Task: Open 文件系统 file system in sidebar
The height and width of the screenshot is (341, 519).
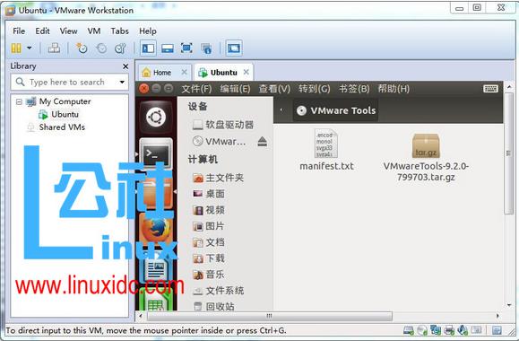Action: (x=218, y=291)
